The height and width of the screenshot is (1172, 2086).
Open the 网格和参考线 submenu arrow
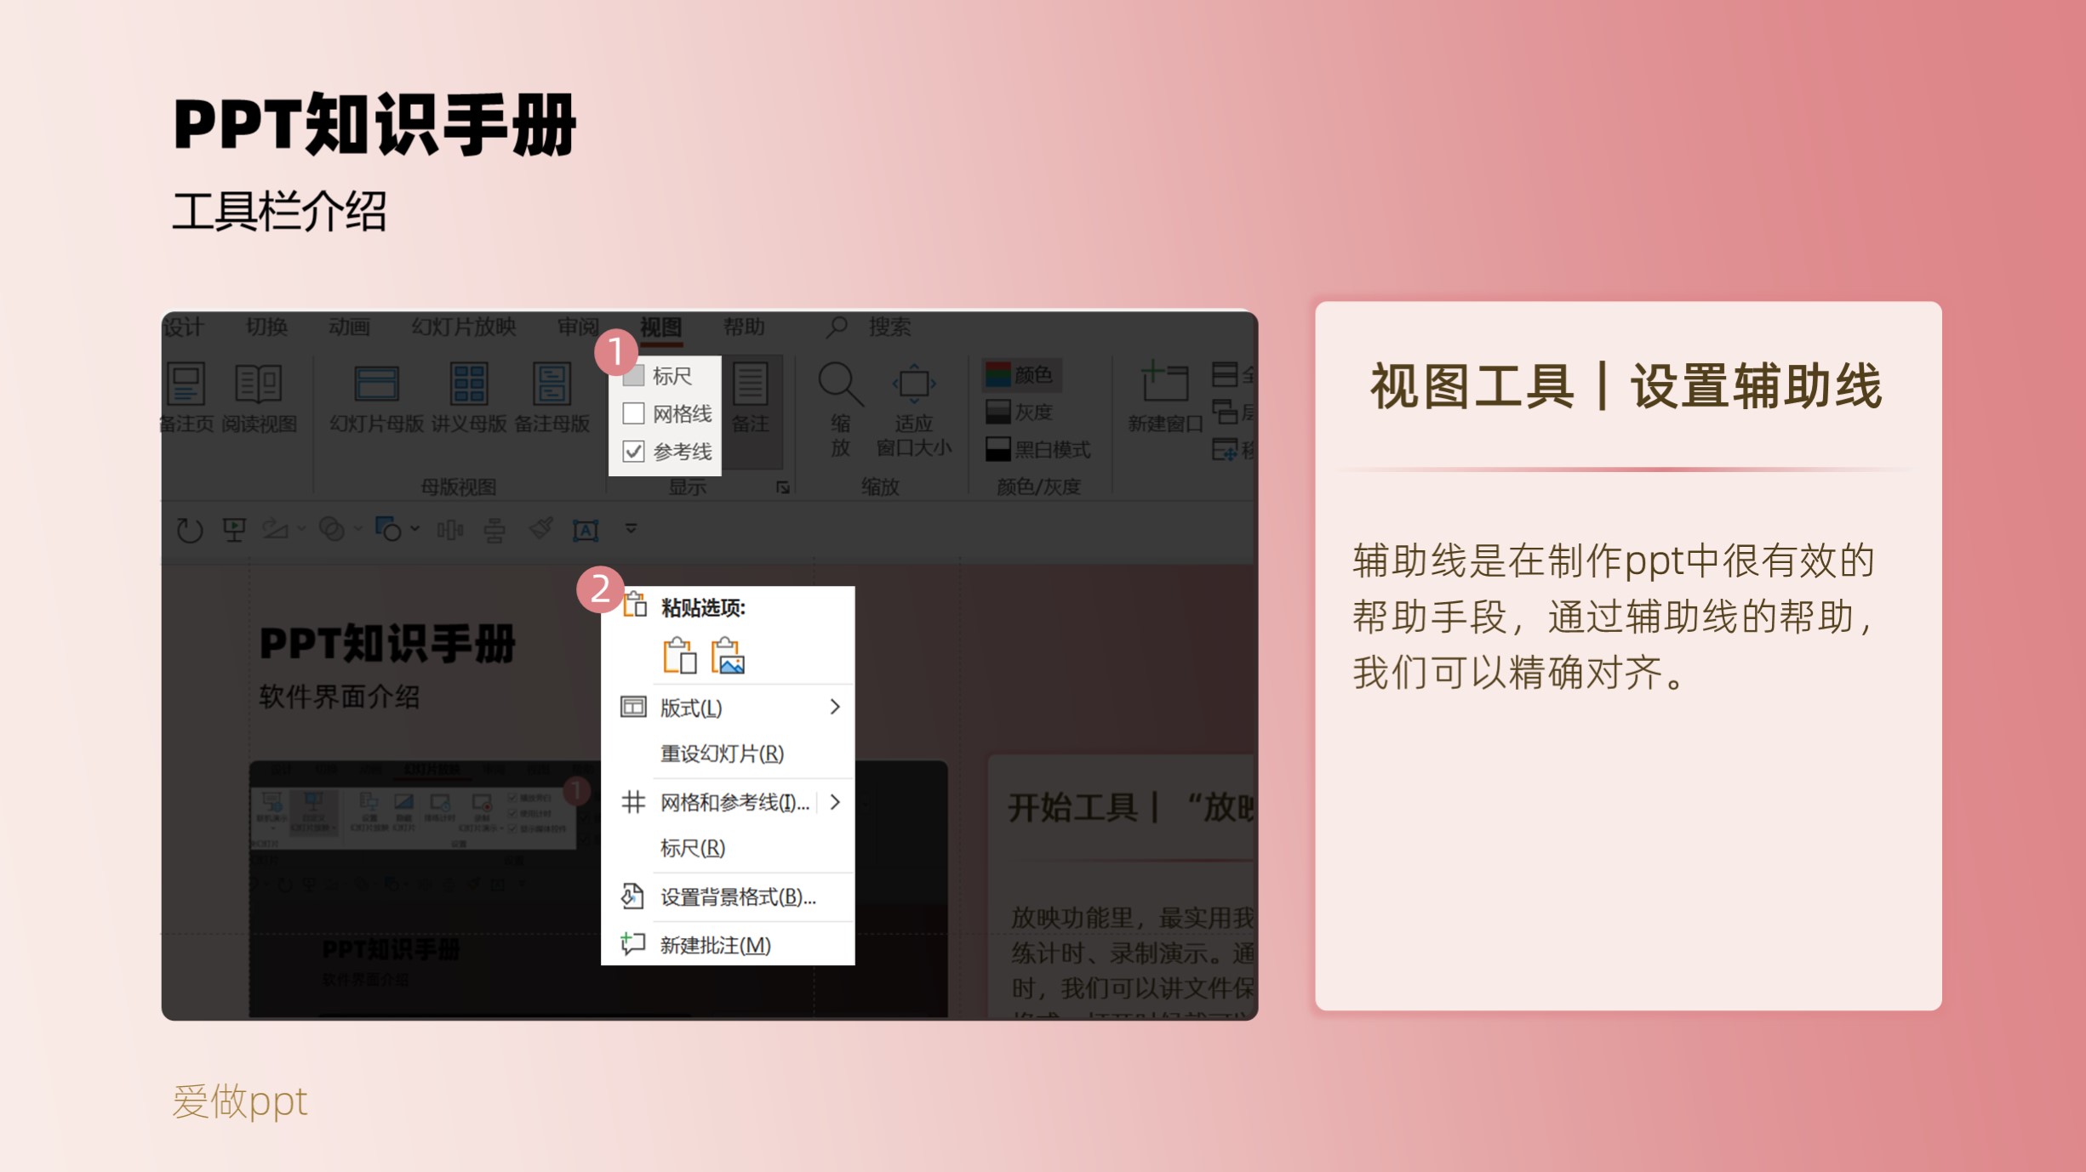tap(835, 802)
